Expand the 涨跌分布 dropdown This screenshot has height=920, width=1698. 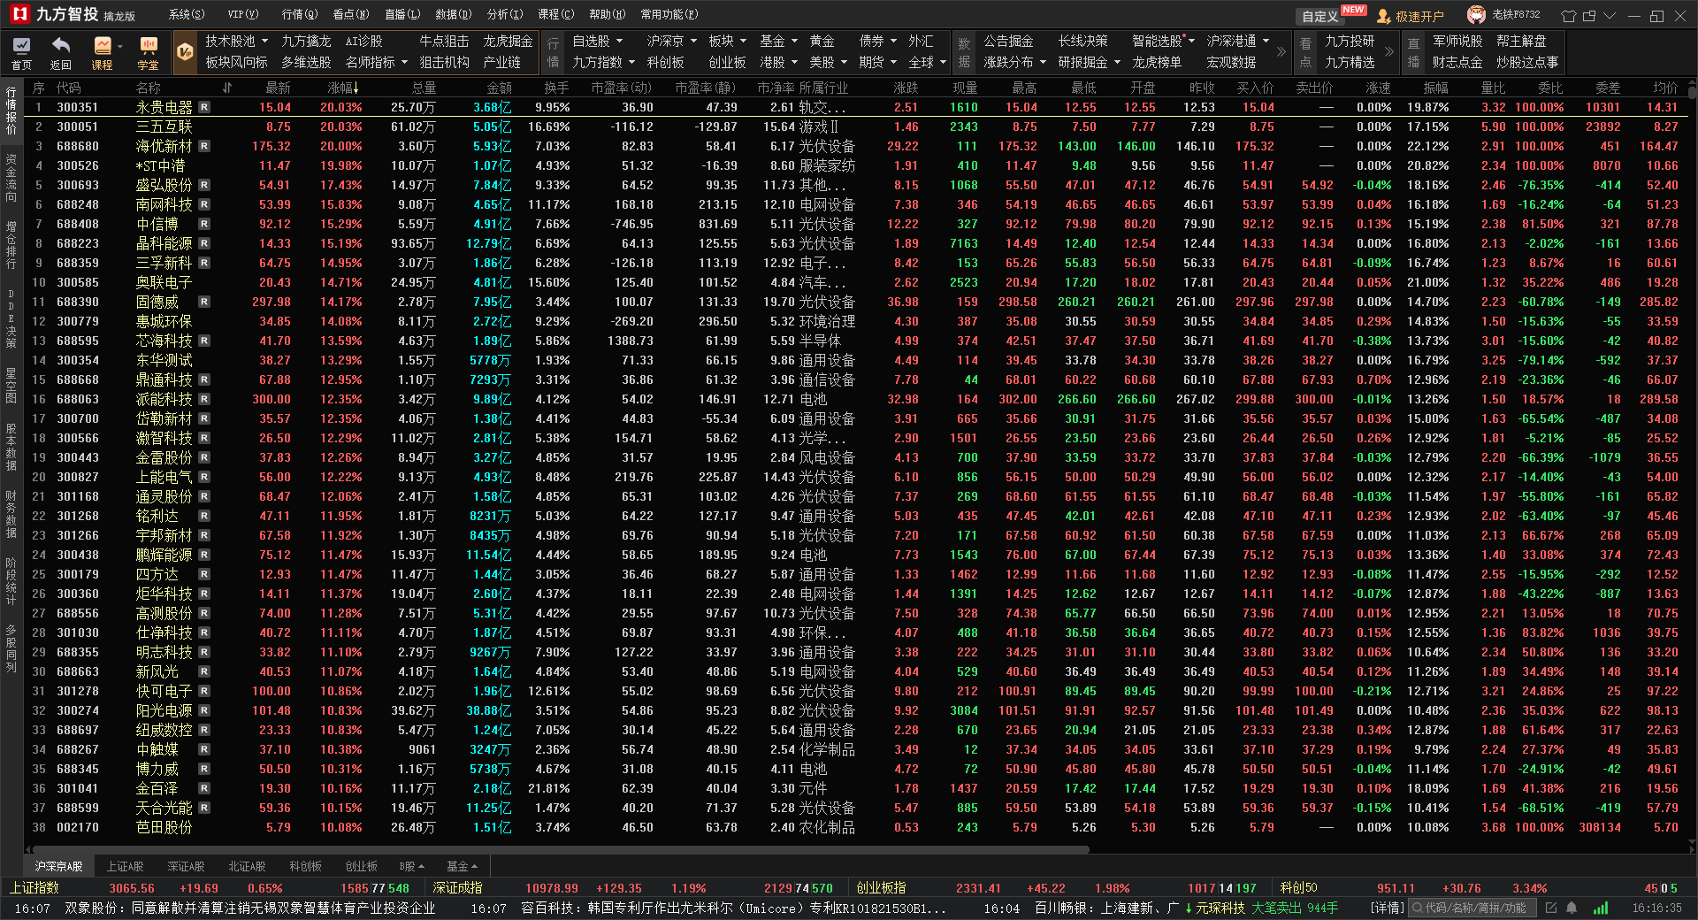point(1015,62)
